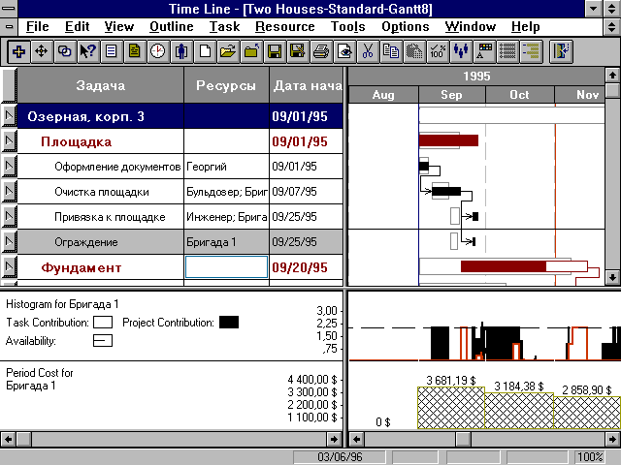Click the copy icon in toolbar
Image resolution: width=621 pixels, height=465 pixels.
coord(391,49)
